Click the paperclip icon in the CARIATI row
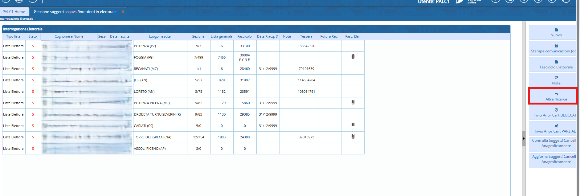 click(353, 125)
